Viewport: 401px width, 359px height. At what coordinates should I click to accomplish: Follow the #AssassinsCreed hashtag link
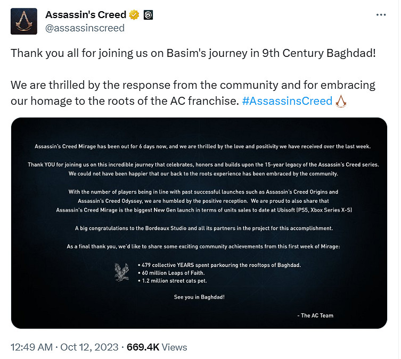287,101
